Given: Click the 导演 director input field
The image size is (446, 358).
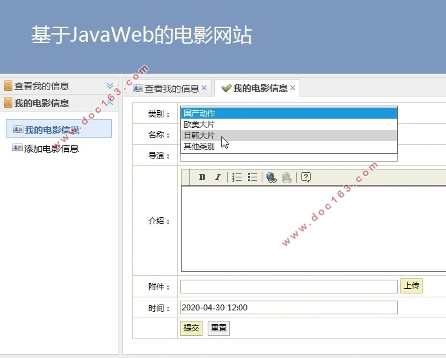Looking at the screenshot, I should [289, 158].
